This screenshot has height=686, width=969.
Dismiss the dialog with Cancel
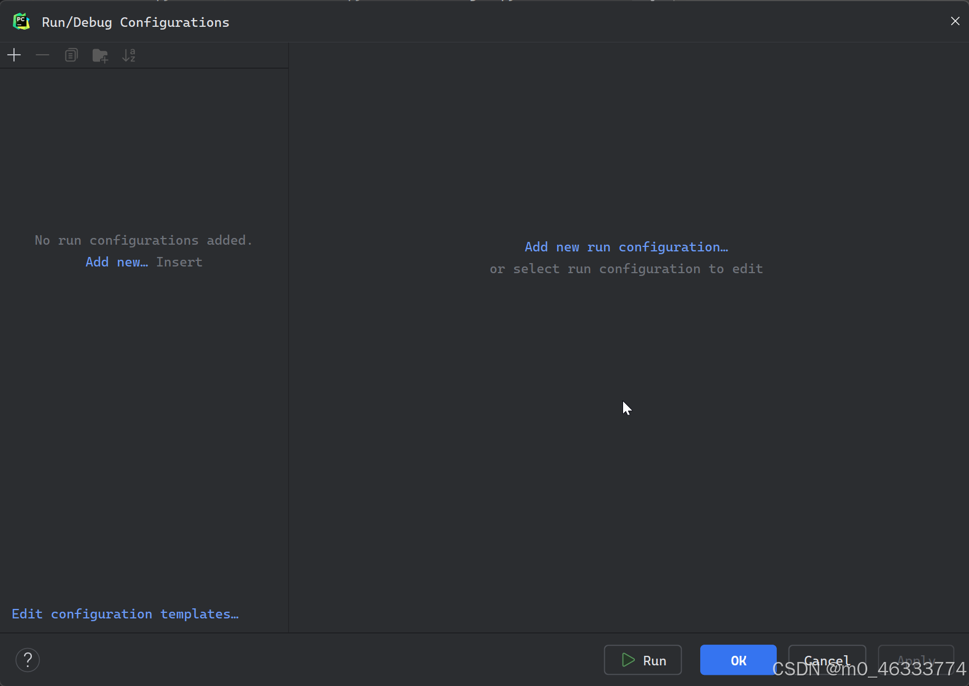[x=826, y=660]
